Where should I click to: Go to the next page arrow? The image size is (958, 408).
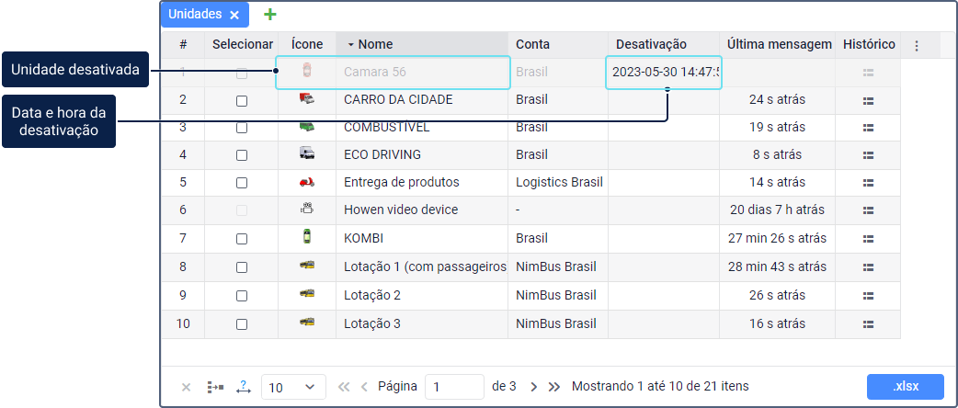click(x=534, y=387)
